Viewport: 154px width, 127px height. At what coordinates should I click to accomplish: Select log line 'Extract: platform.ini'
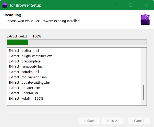coord(24,51)
